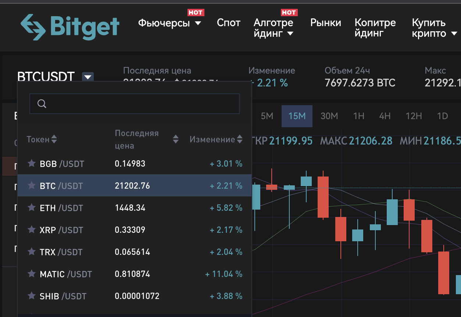
Task: Focus the token search field
Action: click(x=135, y=104)
